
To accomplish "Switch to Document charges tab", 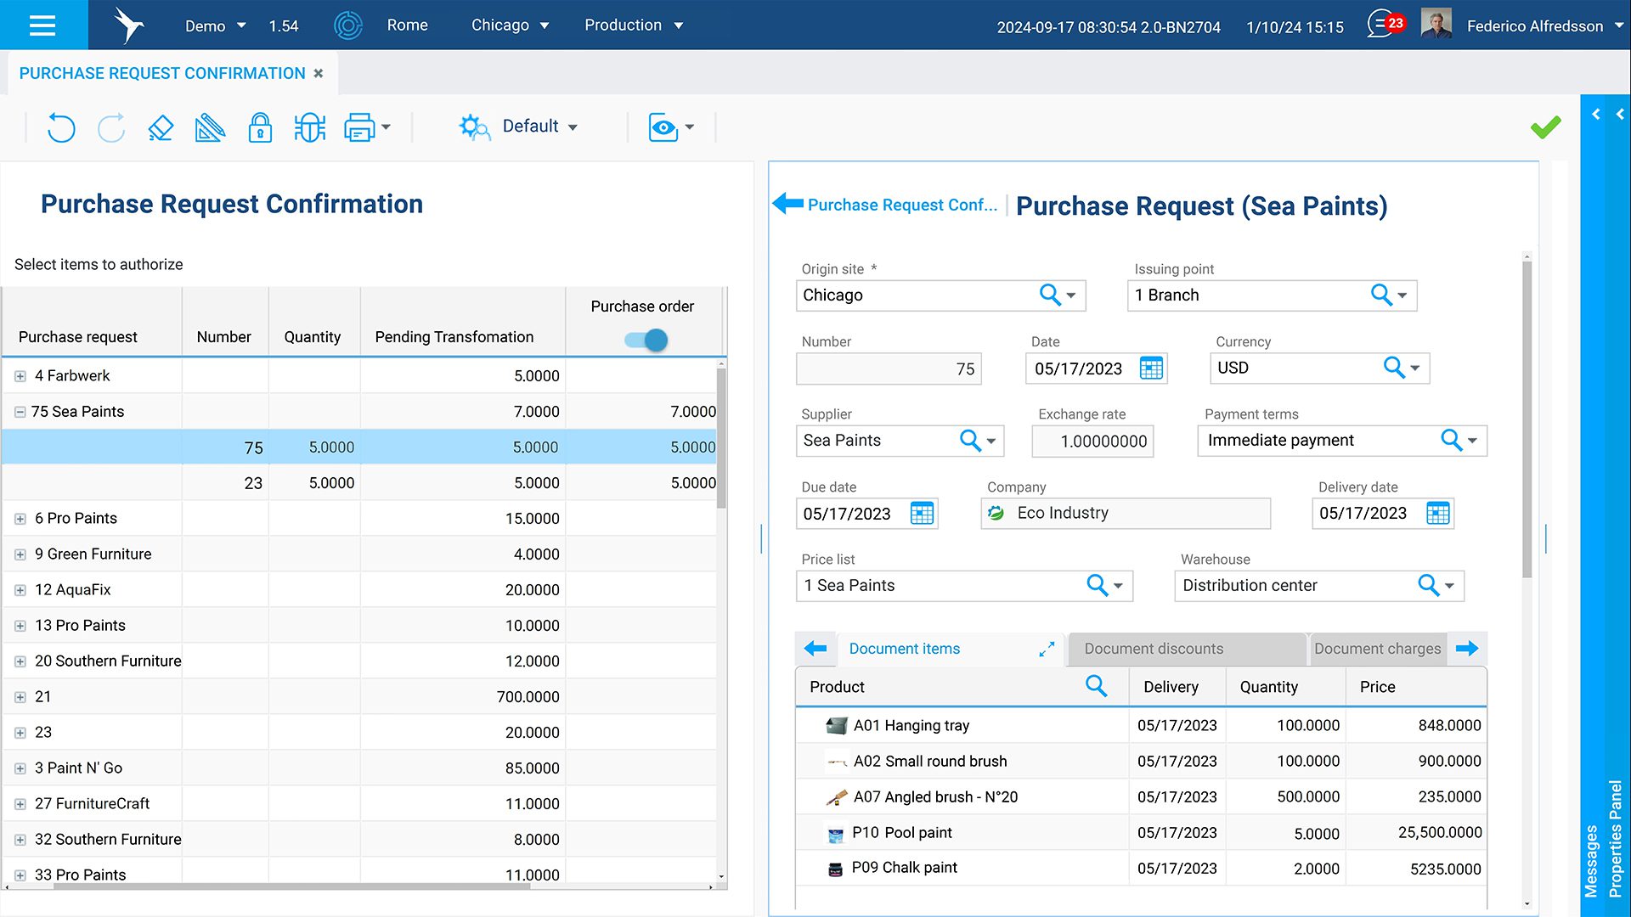I will coord(1377,649).
